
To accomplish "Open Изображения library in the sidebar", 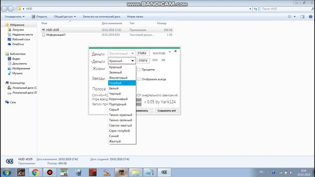I will coord(21,68).
